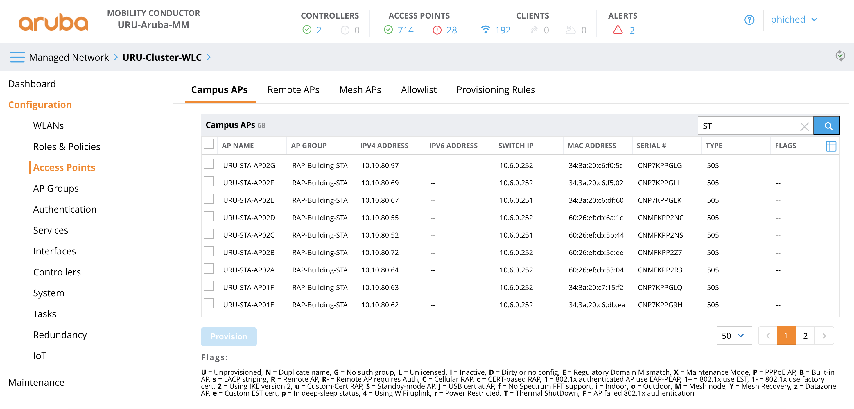This screenshot has width=854, height=409.
Task: Sort by the IPV4 ADDRESS column header
Action: coord(384,146)
